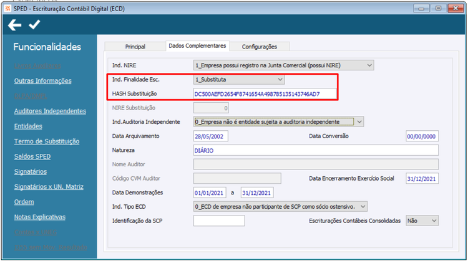Switch to the Principal tab

point(135,47)
